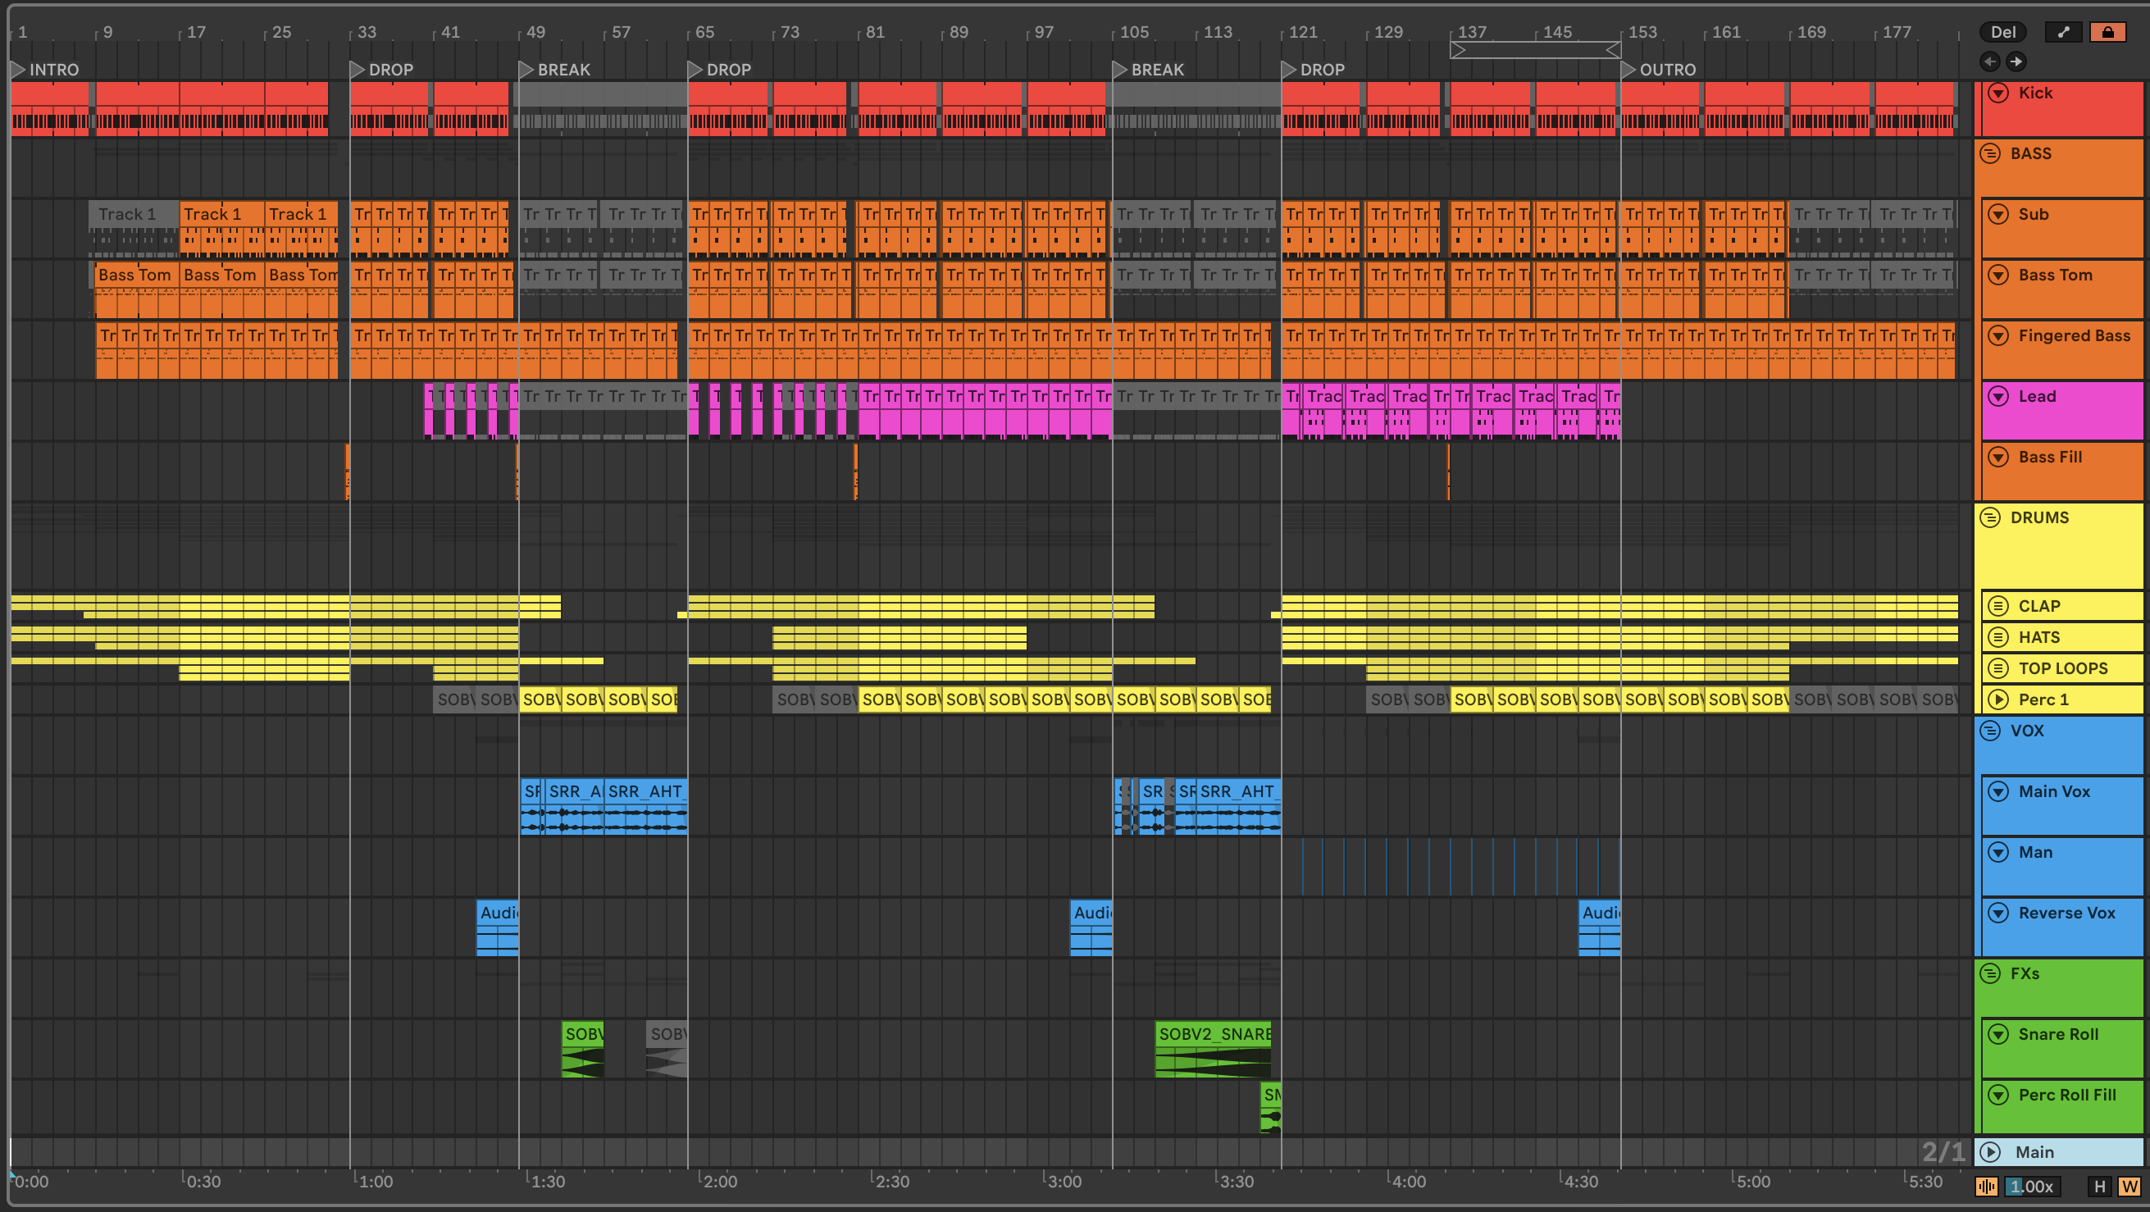Select the Sub track title

coord(2034,215)
